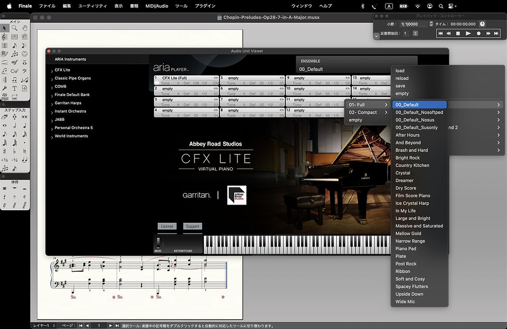Choose the flat accidental in step entry

pos(14,151)
